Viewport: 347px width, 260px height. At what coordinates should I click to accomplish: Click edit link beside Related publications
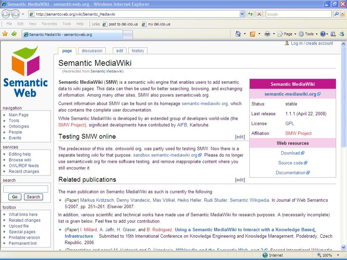[240, 180]
